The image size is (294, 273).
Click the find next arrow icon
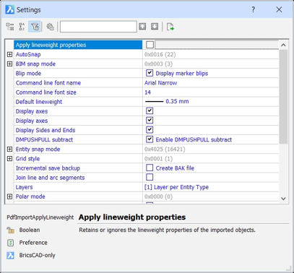click(x=155, y=26)
